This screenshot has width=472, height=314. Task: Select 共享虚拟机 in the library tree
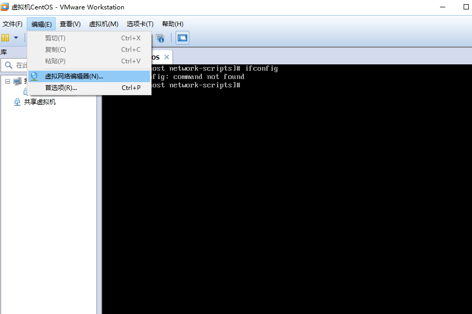pos(40,102)
